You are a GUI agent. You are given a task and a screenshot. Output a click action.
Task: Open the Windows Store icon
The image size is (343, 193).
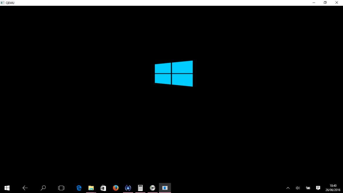coord(103,188)
